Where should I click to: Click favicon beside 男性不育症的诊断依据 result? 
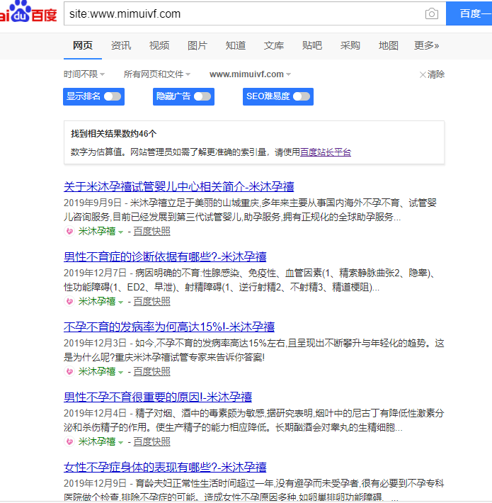tap(69, 301)
